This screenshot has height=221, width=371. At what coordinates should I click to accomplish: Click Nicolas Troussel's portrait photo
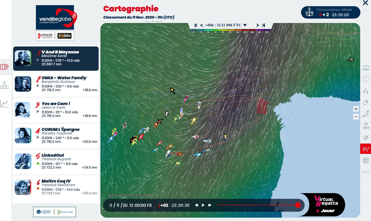click(23, 136)
